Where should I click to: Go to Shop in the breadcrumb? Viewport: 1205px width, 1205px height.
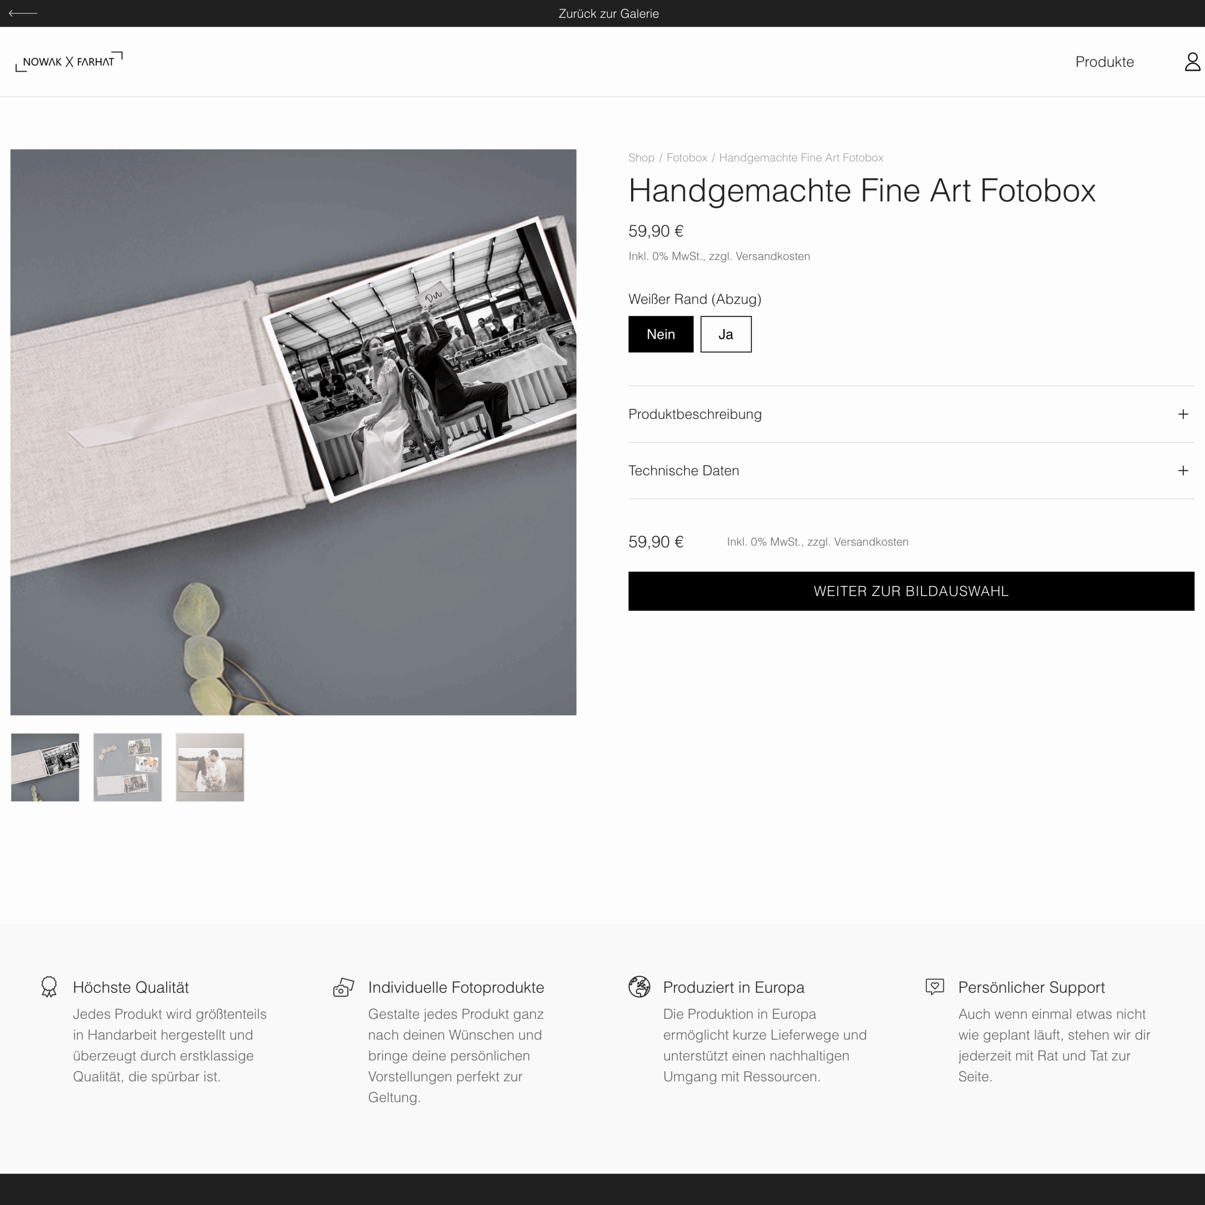[641, 158]
